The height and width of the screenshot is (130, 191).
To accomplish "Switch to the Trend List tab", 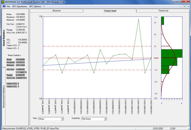I will (x=163, y=11).
